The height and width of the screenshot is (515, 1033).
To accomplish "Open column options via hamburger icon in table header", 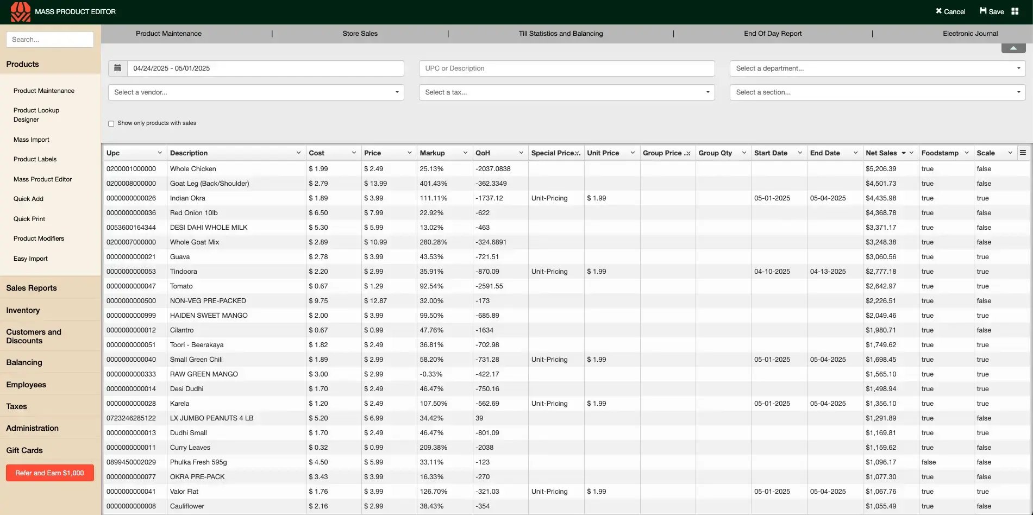I will coord(1024,153).
